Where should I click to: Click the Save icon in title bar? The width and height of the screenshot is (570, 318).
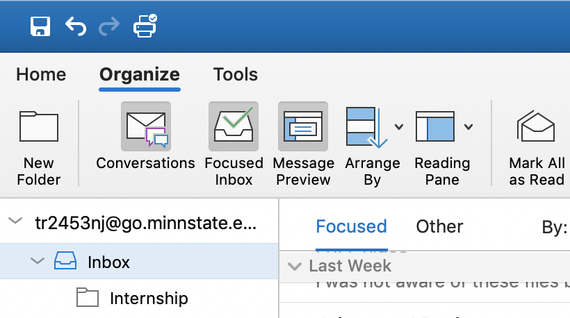(41, 26)
